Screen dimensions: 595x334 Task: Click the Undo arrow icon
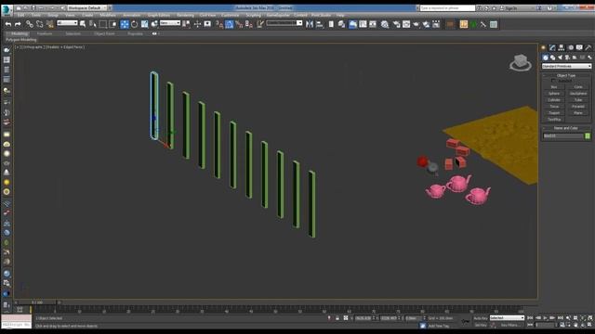point(8,24)
